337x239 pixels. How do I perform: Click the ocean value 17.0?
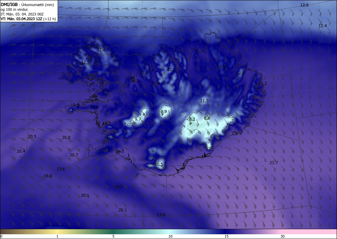point(161,215)
